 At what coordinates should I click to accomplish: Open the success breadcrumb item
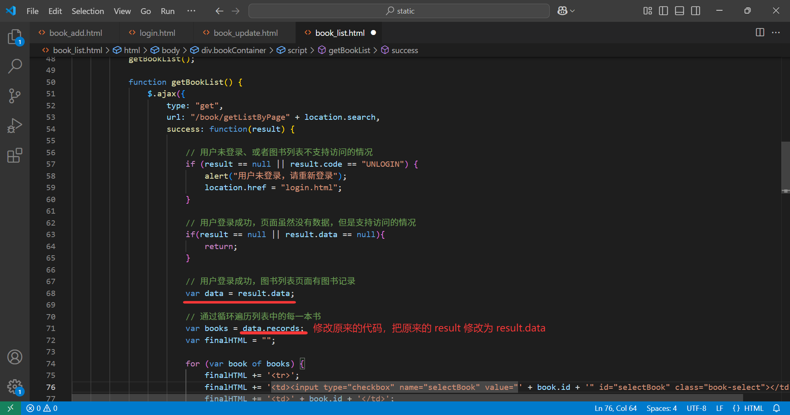[x=404, y=50]
